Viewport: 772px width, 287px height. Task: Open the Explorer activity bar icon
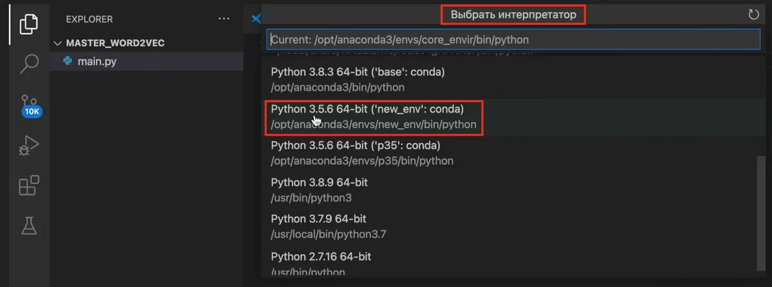[x=29, y=24]
